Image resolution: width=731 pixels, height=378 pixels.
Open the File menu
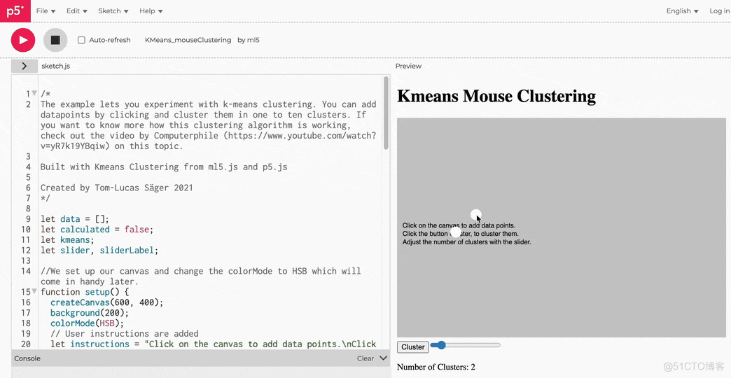click(x=46, y=10)
